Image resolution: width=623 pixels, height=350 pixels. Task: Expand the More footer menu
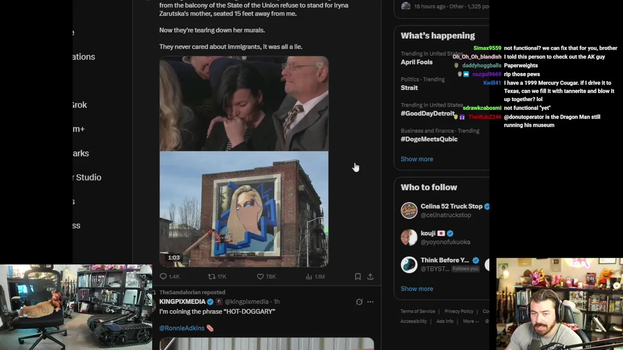tap(470, 321)
